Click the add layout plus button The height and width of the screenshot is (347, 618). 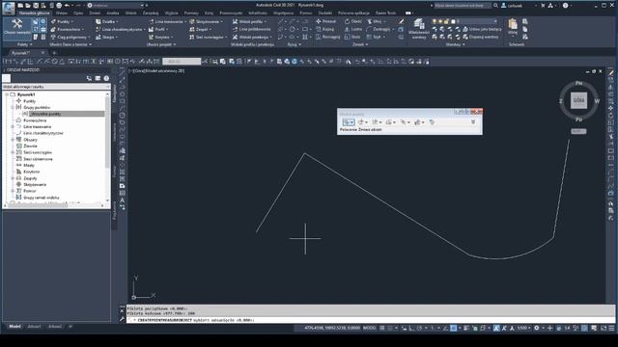pyautogui.click(x=70, y=327)
